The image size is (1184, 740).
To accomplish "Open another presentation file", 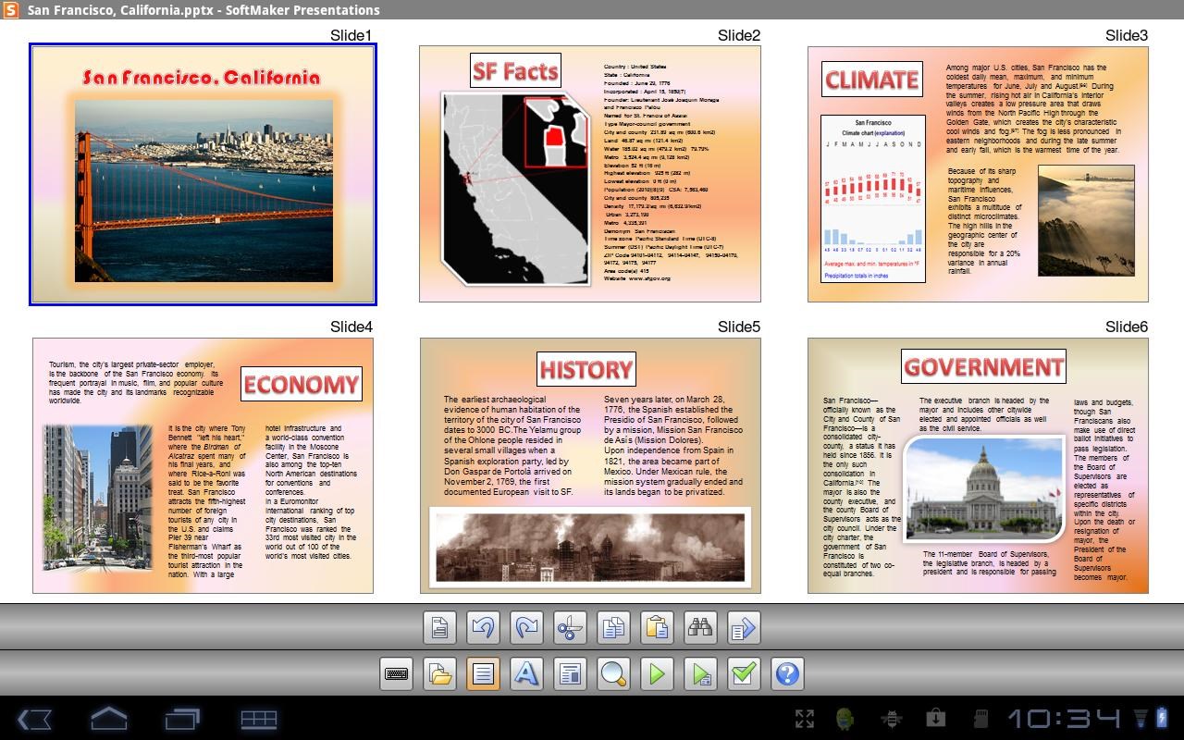I will (440, 674).
